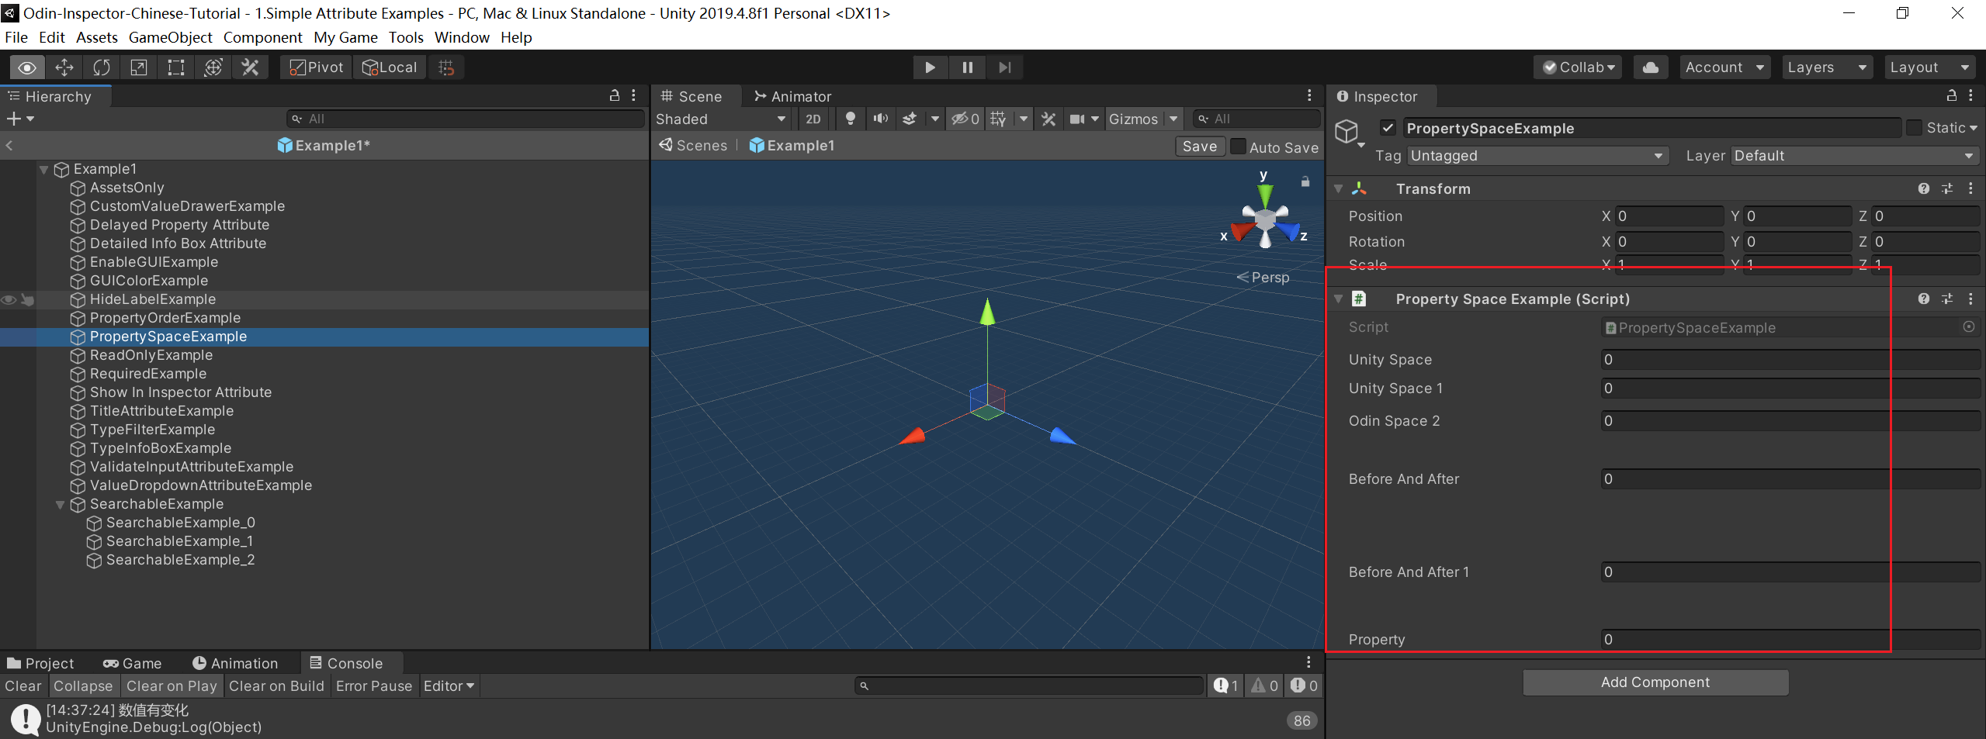Open the Console Editor dropdown
The height and width of the screenshot is (739, 1986).
pos(449,685)
